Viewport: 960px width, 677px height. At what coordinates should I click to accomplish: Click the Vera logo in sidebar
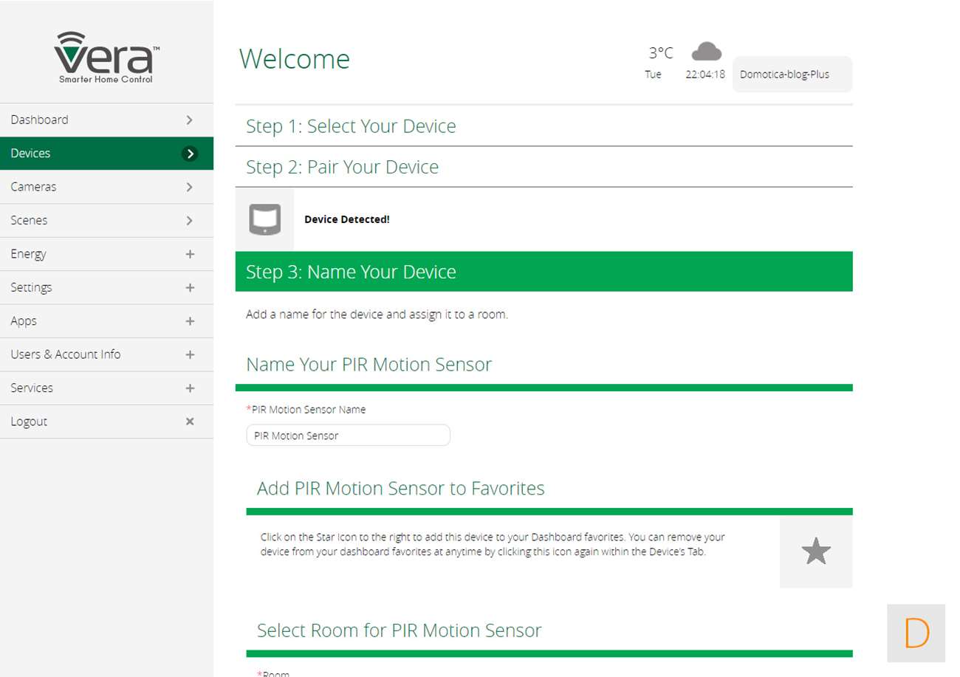(106, 58)
